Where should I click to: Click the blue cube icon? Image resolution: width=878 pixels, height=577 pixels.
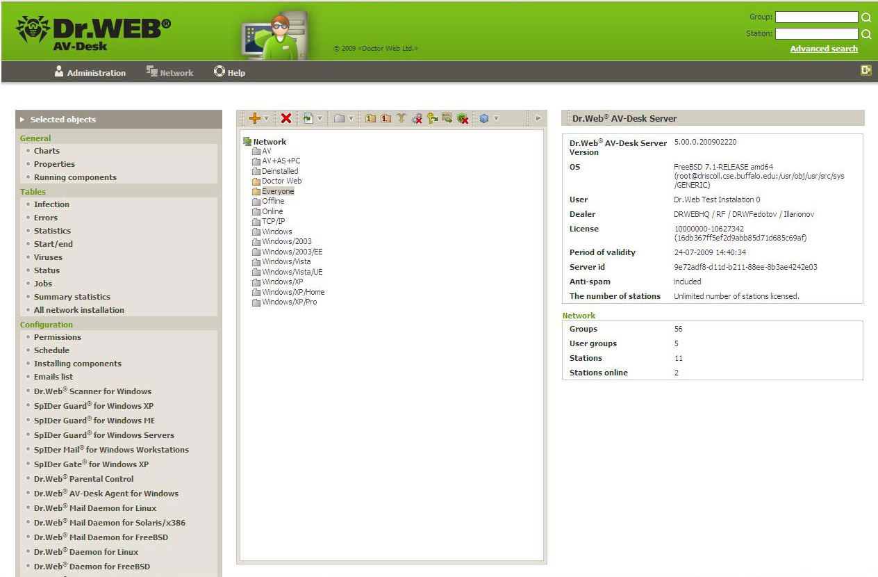coord(483,118)
